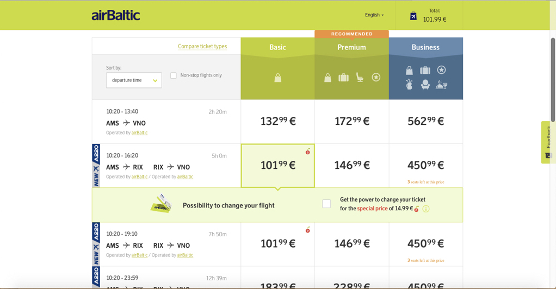Click the Premium star points icon
556x289 pixels.
click(x=376, y=77)
